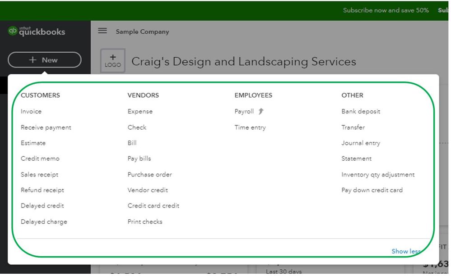The image size is (451, 276).
Task: Click the CUSTOMERS column heading
Action: [x=40, y=95]
